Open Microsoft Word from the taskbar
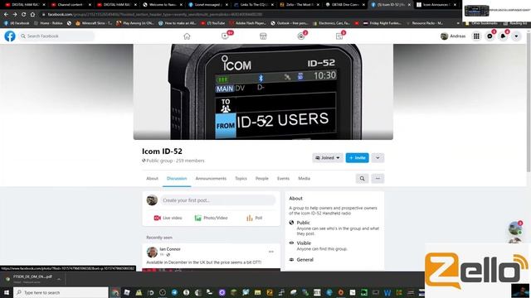This screenshot has width=531, height=298. pos(387,292)
